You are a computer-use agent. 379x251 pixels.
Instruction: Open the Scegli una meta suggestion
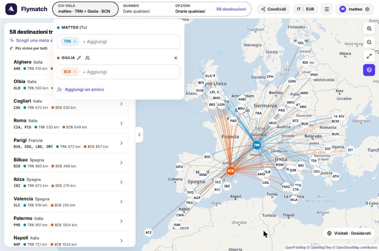31,40
